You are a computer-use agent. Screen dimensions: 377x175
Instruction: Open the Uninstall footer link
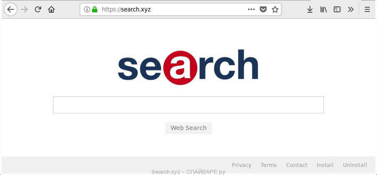pyautogui.click(x=355, y=165)
